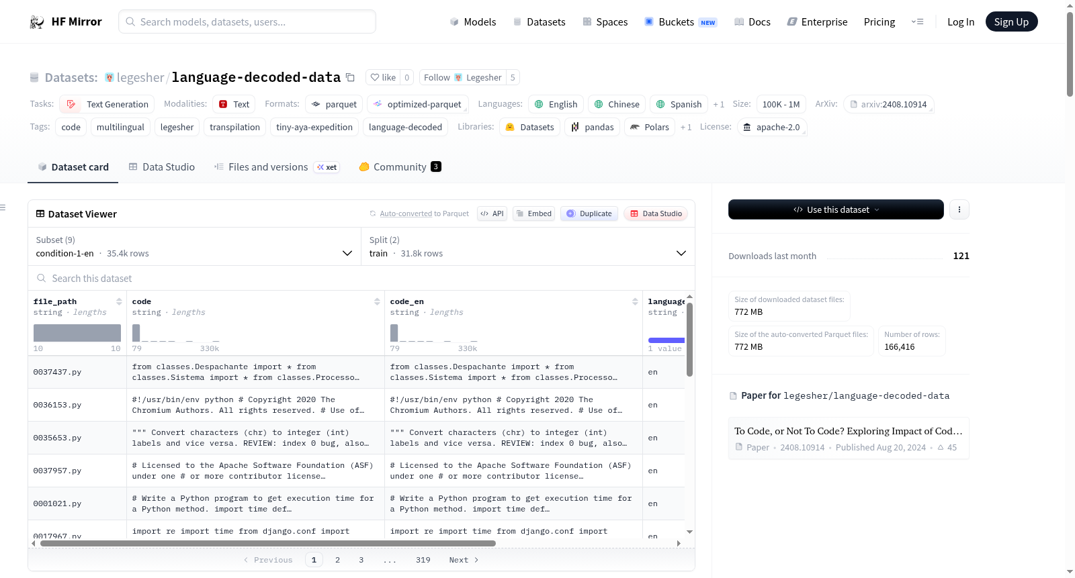This screenshot has width=1075, height=578.
Task: Switch to the Data Studio tab
Action: (x=162, y=167)
